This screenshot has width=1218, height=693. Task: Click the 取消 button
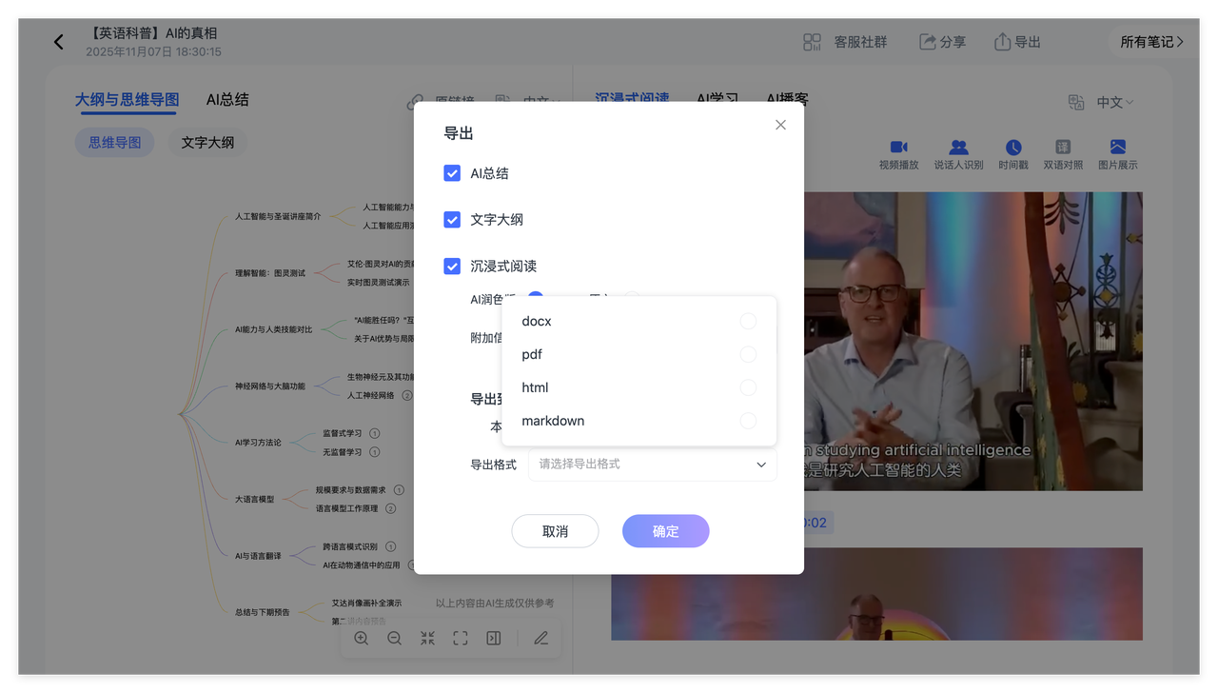[x=555, y=531]
